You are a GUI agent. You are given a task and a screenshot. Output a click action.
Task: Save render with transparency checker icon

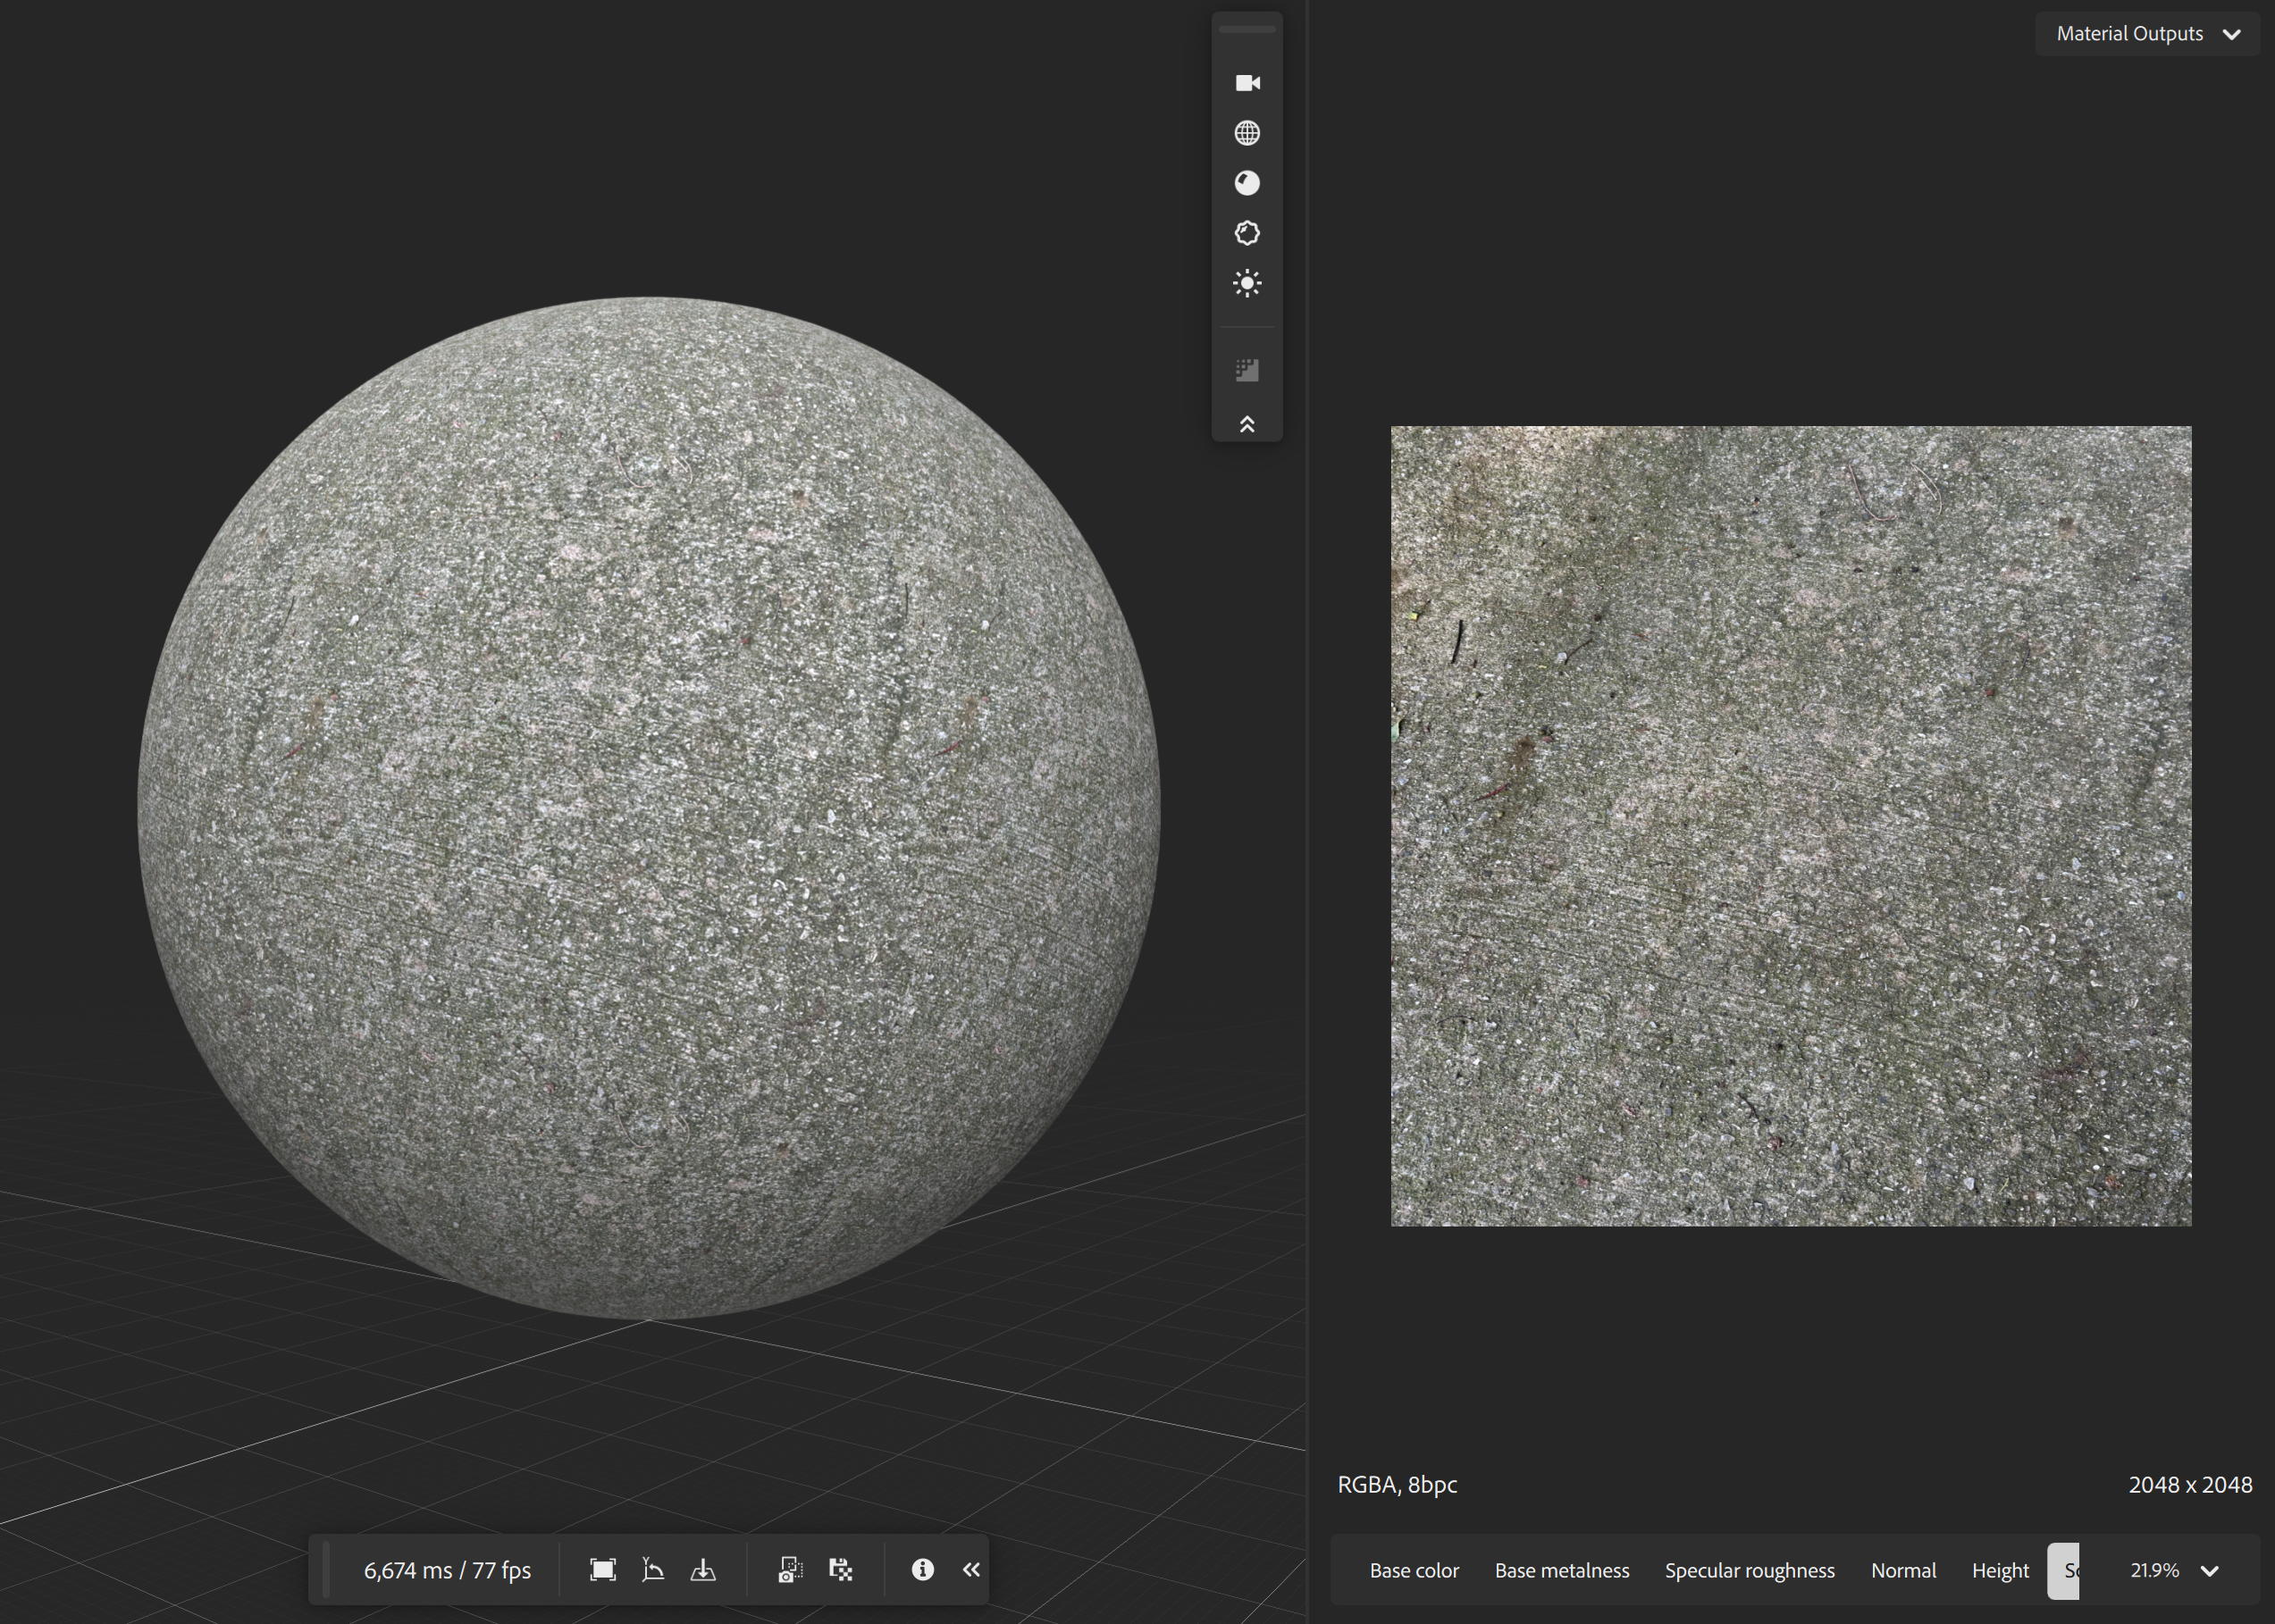pyautogui.click(x=841, y=1569)
